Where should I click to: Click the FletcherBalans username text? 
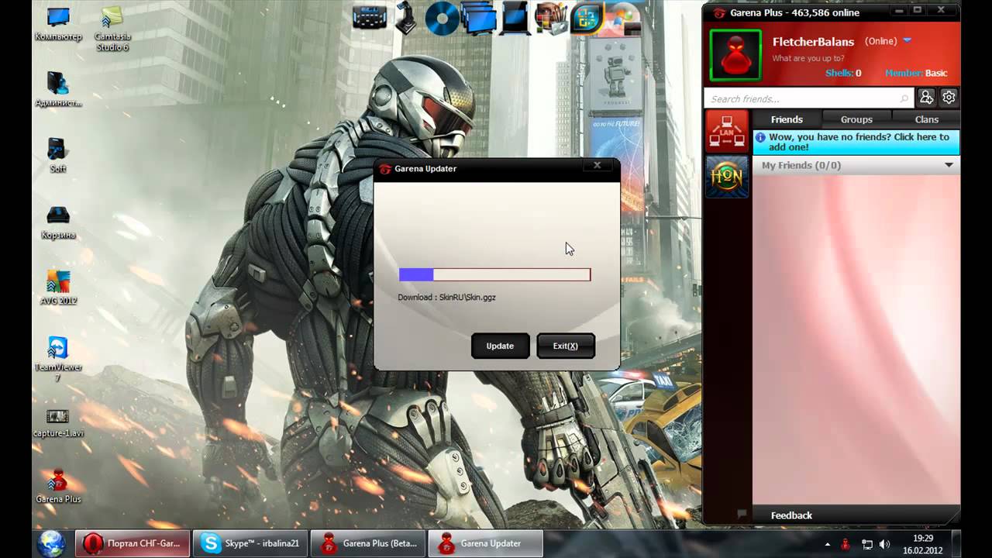tap(813, 42)
